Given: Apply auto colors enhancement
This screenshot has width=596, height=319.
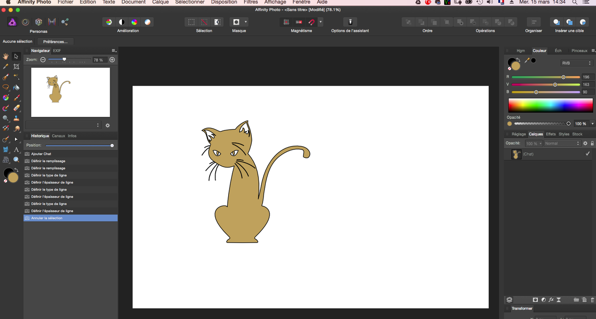Looking at the screenshot, I should click(x=134, y=22).
